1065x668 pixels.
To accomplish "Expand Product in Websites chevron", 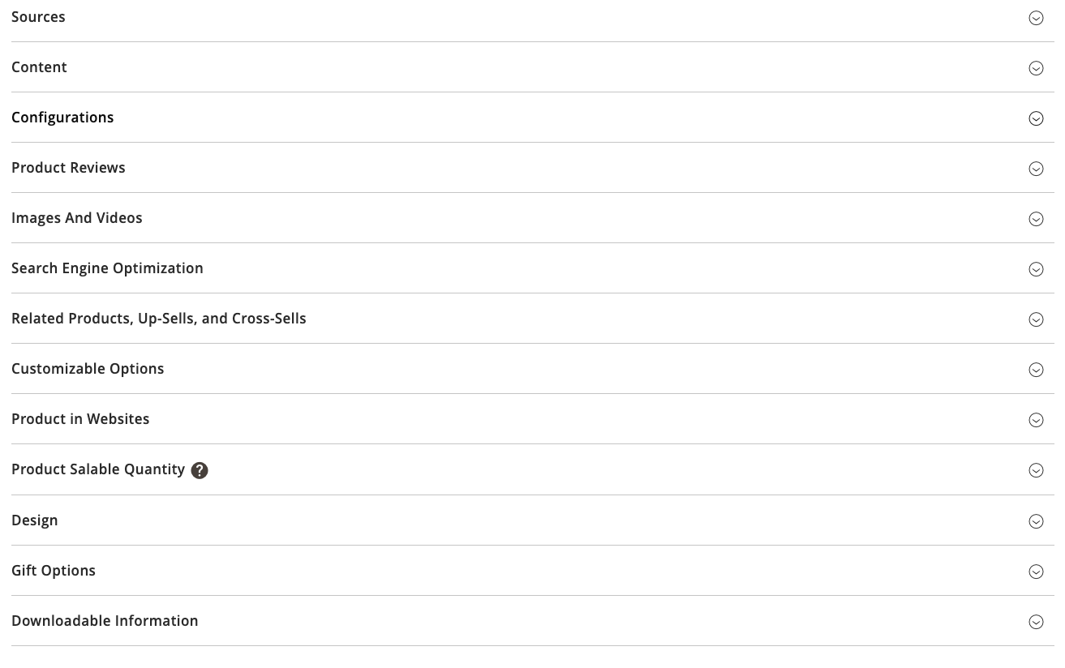I will pos(1036,420).
